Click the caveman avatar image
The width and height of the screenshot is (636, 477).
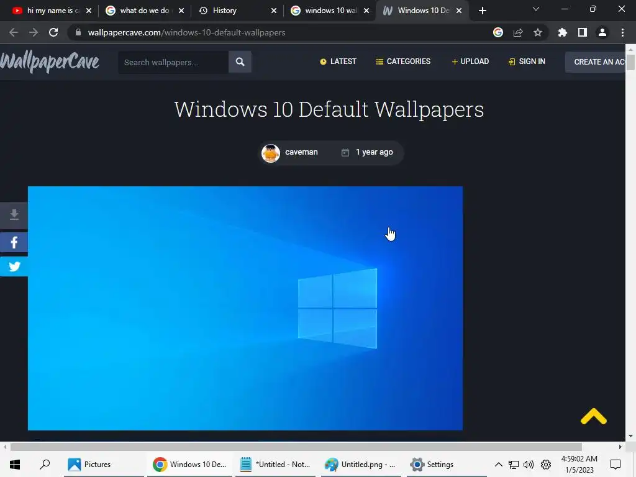tap(271, 153)
